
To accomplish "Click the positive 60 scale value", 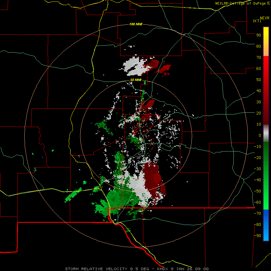I will tap(259, 69).
